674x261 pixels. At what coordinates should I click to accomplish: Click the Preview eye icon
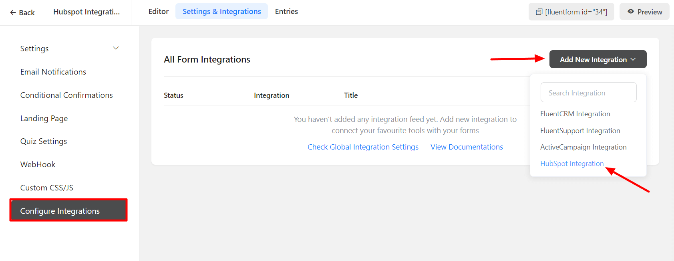click(x=631, y=12)
